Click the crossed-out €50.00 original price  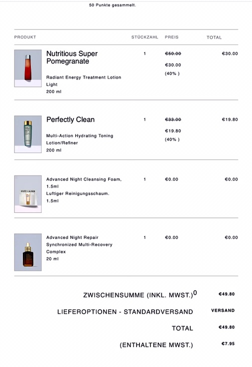pos(173,53)
